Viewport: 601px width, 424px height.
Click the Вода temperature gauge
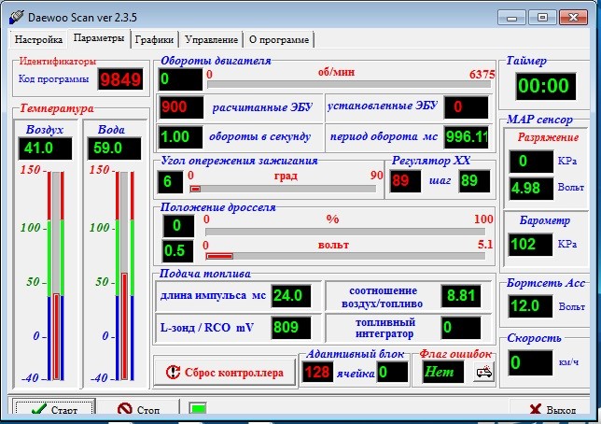pyautogui.click(x=124, y=276)
